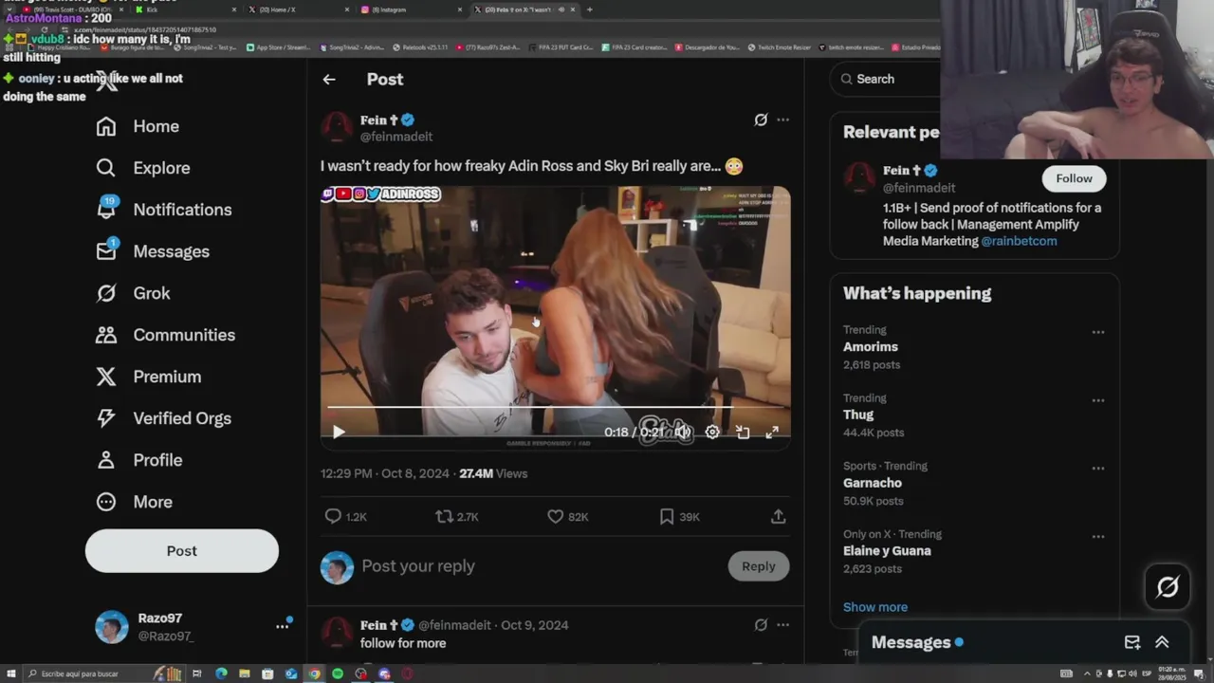Image resolution: width=1214 pixels, height=683 pixels.
Task: Click the Profile person icon
Action: pos(106,460)
